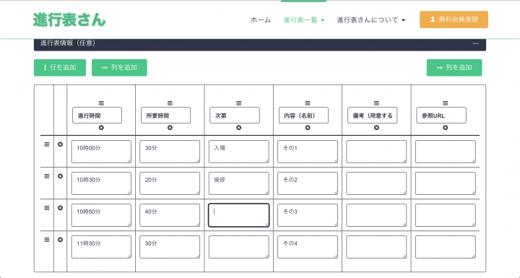Image resolution: width=520 pixels, height=278 pixels.
Task: Click the 進行表さん logo link
Action: [x=69, y=19]
